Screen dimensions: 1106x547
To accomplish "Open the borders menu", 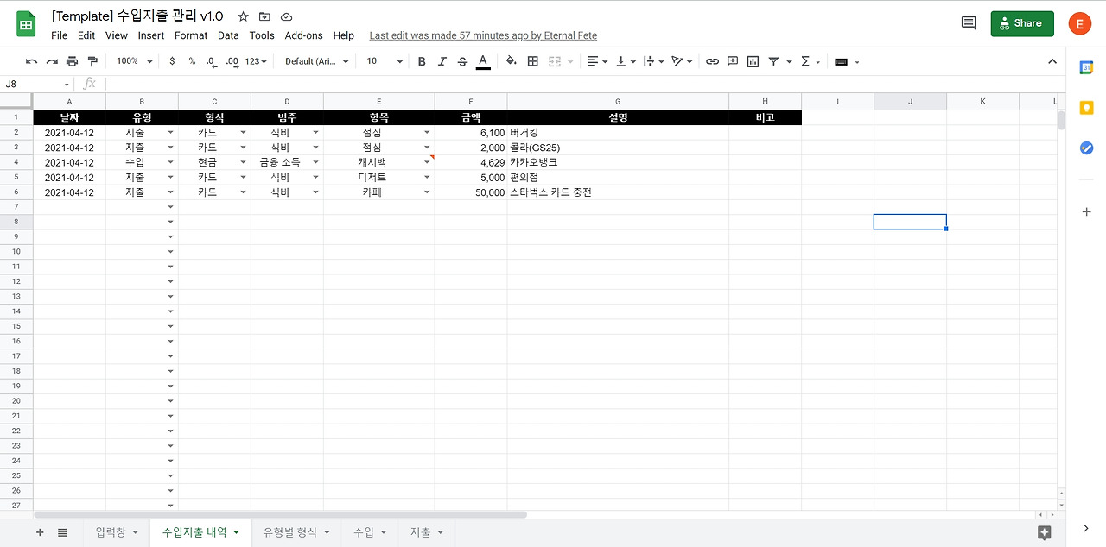I will coord(531,61).
